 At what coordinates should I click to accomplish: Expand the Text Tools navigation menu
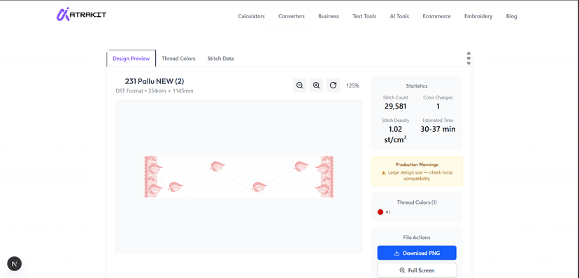364,16
